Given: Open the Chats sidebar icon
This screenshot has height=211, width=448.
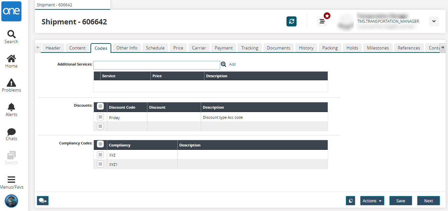Looking at the screenshot, I should pyautogui.click(x=11, y=134).
